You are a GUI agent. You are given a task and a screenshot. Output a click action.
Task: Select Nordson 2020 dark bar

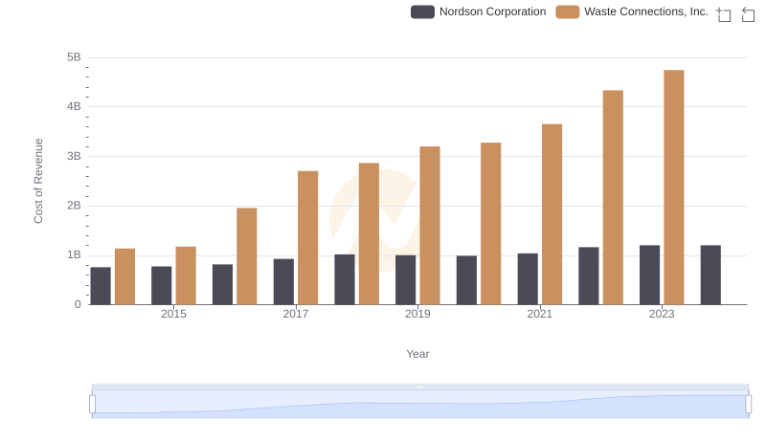coord(466,280)
